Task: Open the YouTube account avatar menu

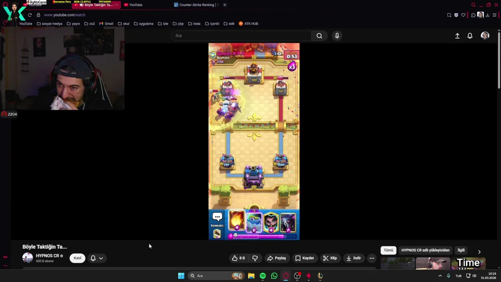Action: 485,36
